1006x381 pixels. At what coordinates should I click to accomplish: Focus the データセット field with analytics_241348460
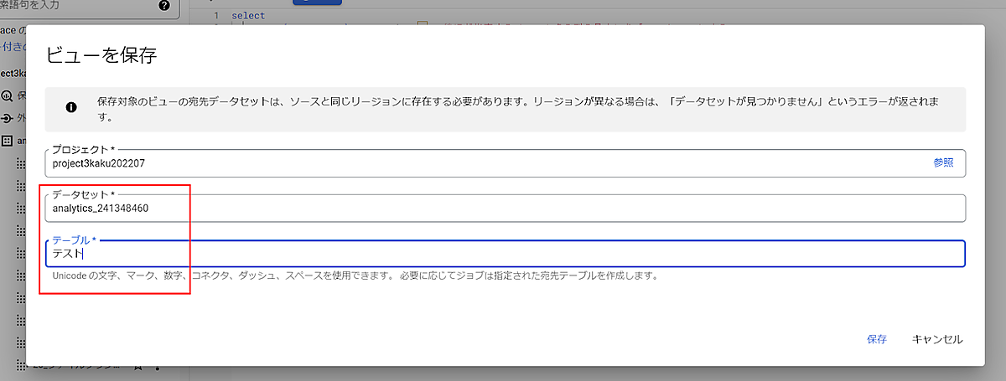coord(505,208)
